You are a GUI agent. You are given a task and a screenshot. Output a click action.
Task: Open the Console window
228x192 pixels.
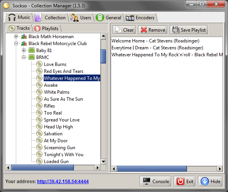155,181
